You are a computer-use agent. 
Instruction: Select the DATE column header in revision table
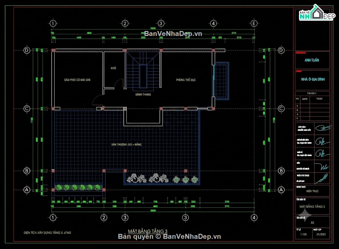tap(305, 99)
